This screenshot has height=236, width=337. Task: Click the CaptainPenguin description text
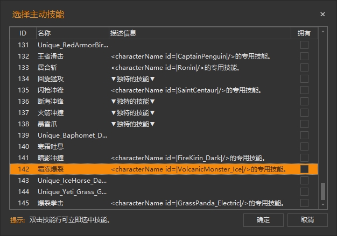click(191, 56)
